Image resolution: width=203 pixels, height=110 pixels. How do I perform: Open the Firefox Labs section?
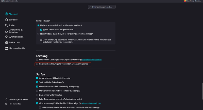click(14, 42)
